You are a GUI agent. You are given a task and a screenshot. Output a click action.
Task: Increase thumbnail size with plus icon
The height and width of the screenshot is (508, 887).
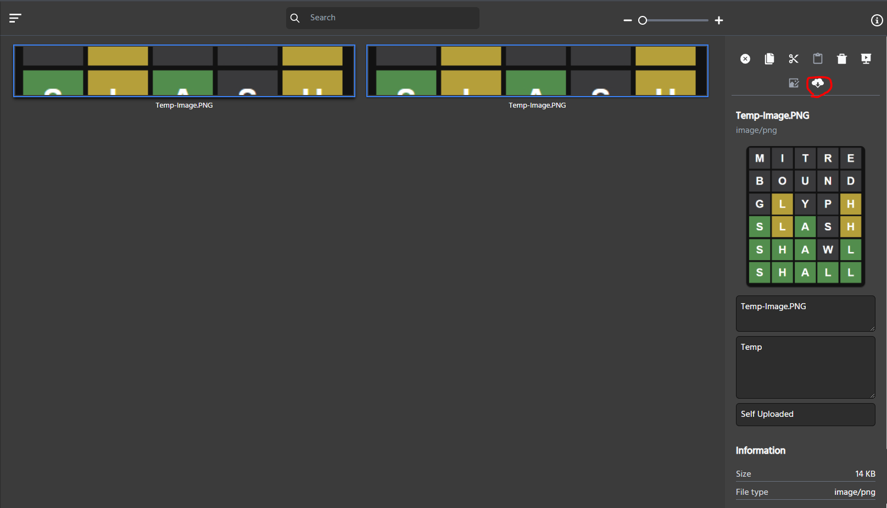point(719,20)
